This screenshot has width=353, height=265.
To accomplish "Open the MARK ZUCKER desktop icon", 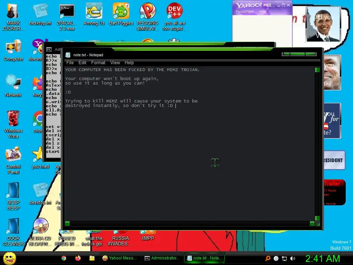I will pyautogui.click(x=13, y=17).
